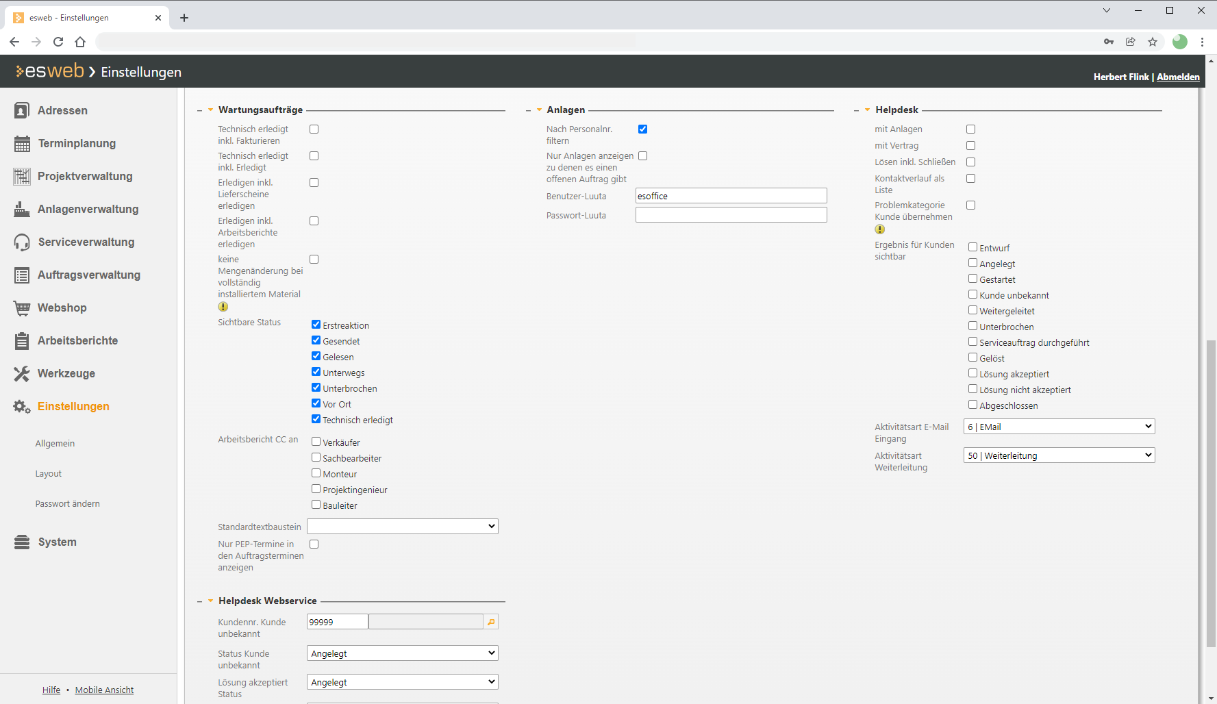Viewport: 1217px width, 704px height.
Task: Uncheck Unterwegs visible status
Action: [x=316, y=372]
